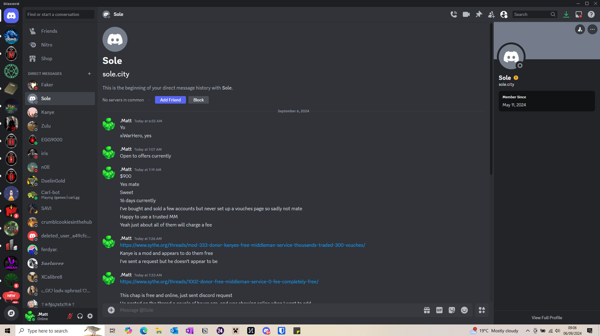Click Sole's avatar in the profile panel

pyautogui.click(x=511, y=57)
